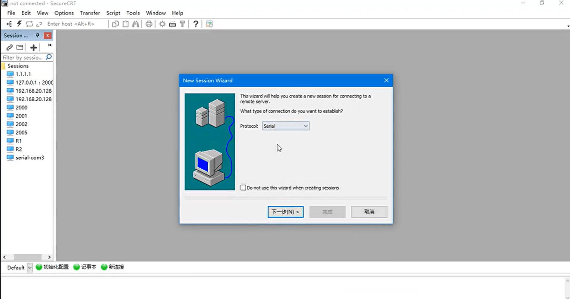Open the Transfer menu
Screen dimensions: 570x299
coord(90,13)
